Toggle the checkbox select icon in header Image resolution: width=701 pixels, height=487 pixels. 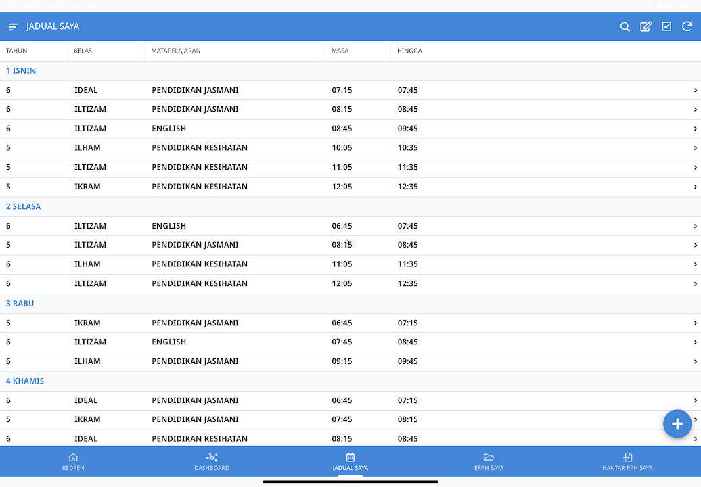(x=666, y=27)
